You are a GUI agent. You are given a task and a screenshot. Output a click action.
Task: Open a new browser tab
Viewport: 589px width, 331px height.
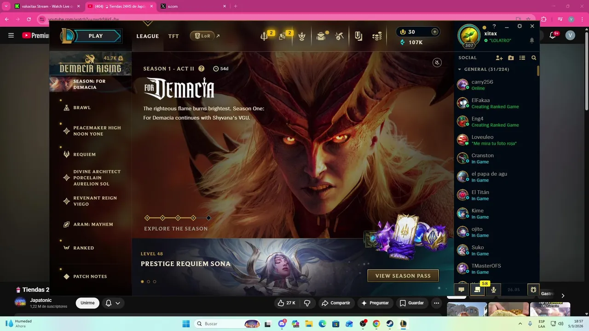coord(236,6)
